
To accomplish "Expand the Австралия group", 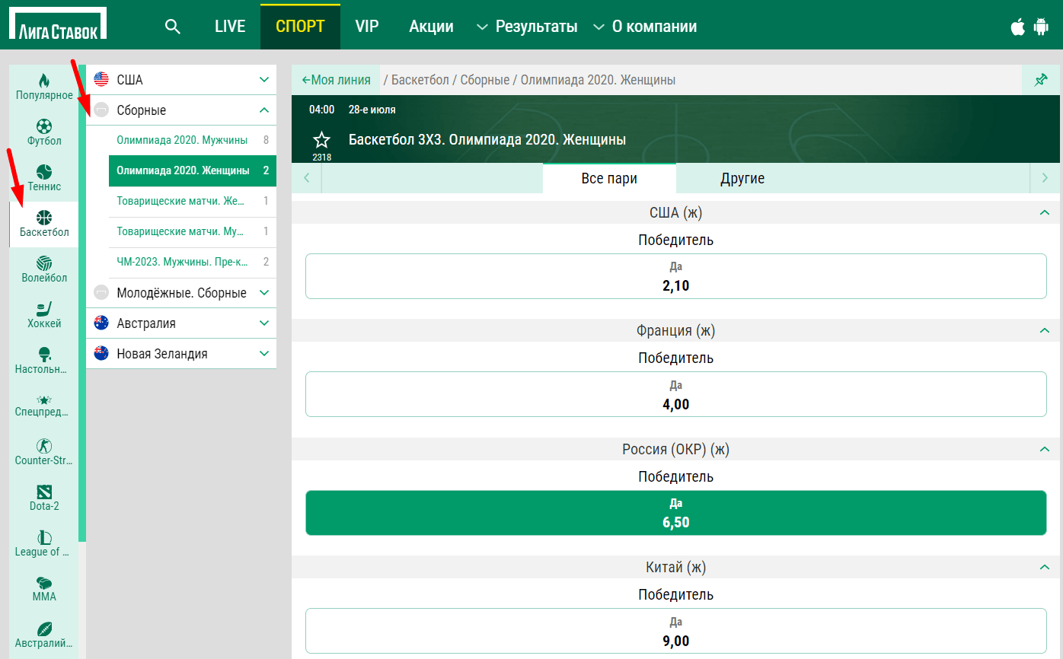I will click(181, 323).
